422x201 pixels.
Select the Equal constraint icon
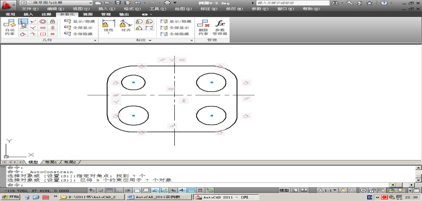(52, 34)
